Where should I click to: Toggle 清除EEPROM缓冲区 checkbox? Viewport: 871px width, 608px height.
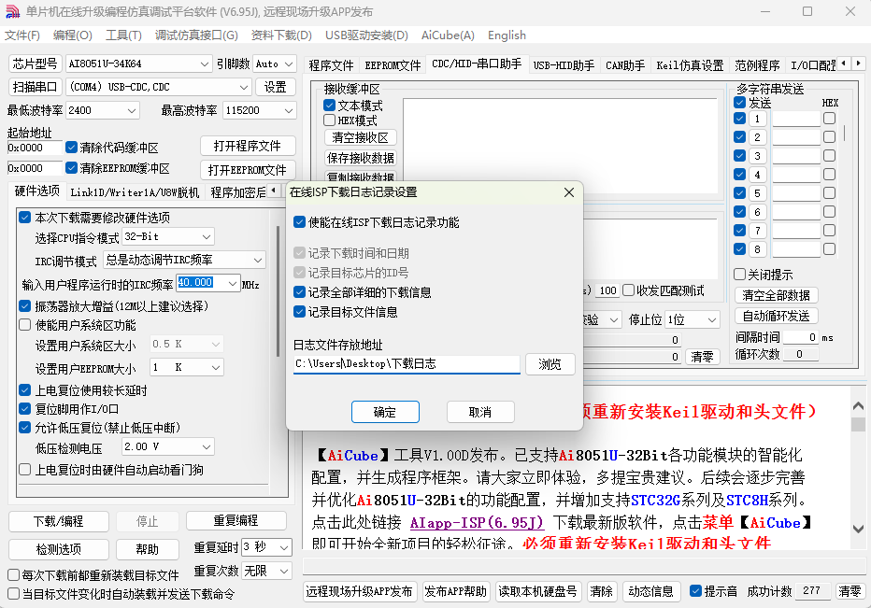pos(71,168)
